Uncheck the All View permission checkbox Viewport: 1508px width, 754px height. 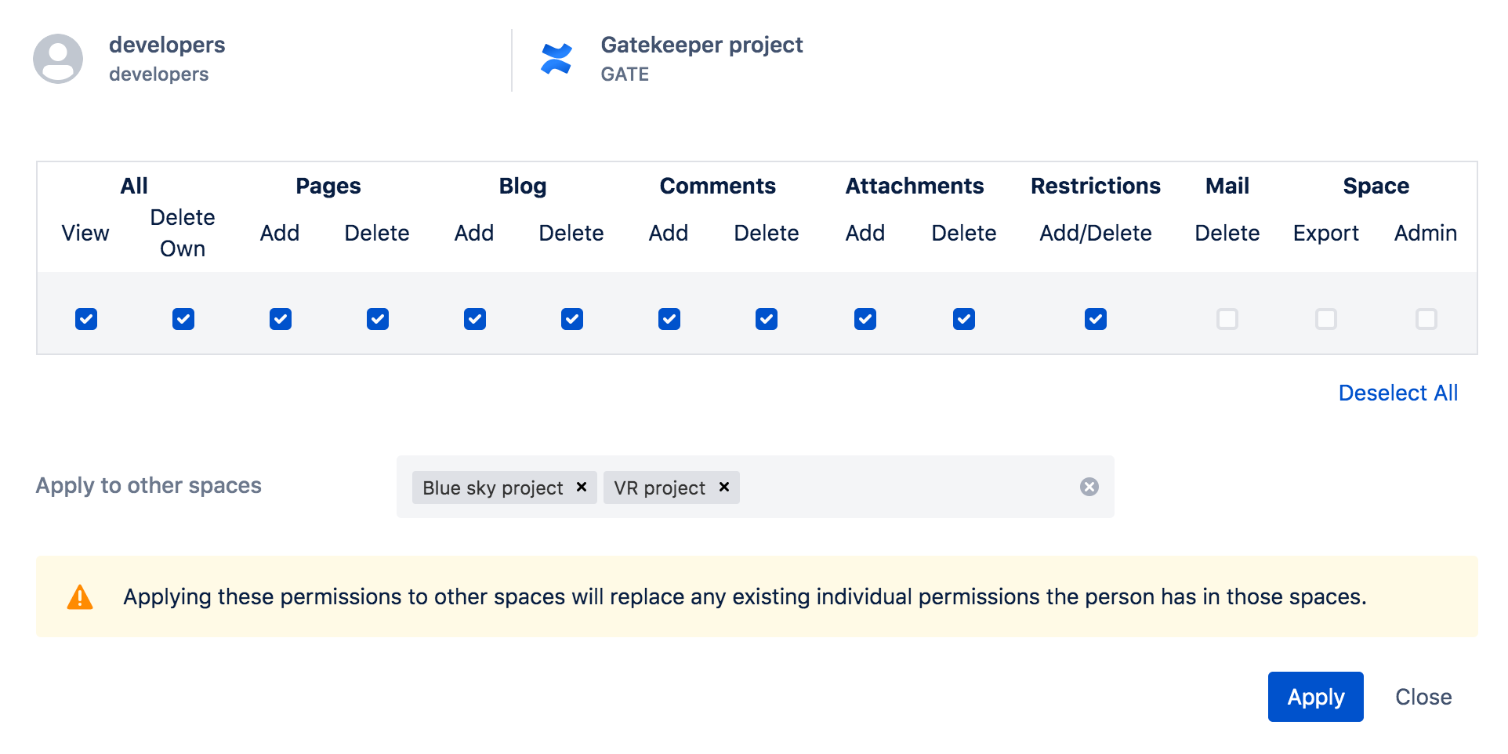pyautogui.click(x=86, y=319)
